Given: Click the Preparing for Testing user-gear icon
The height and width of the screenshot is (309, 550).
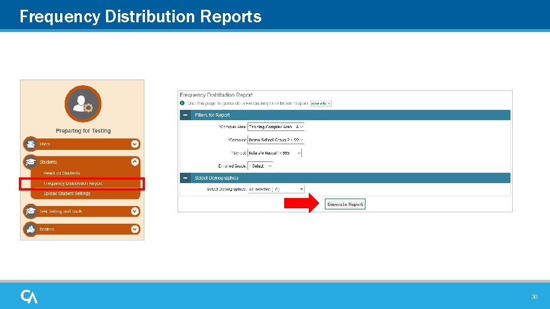Looking at the screenshot, I should point(83,104).
